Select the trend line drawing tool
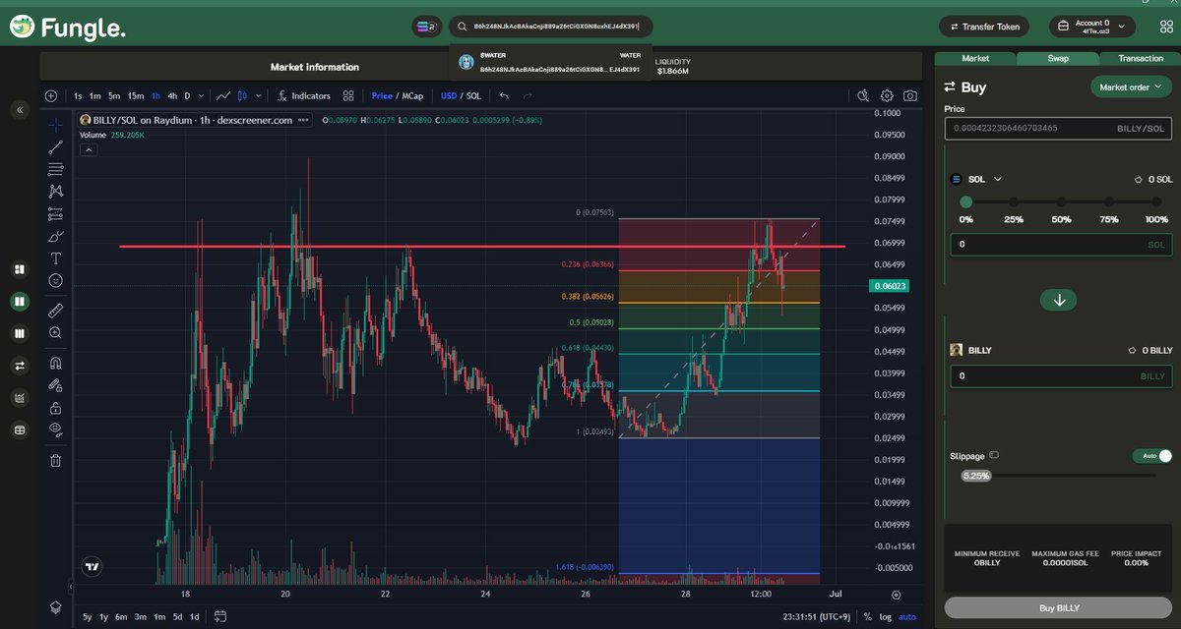 56,147
